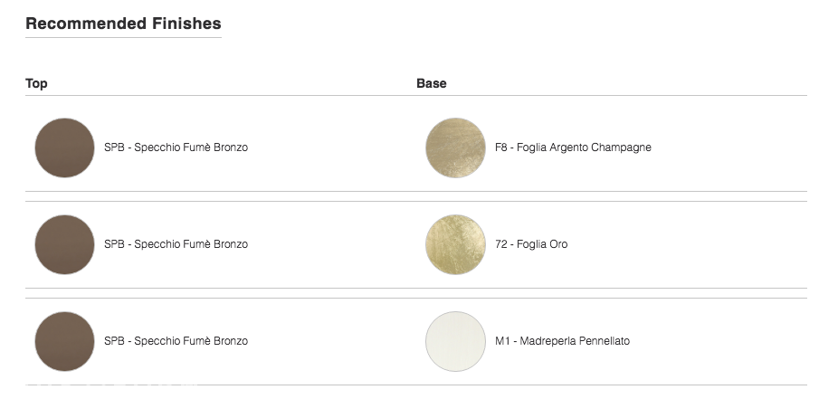Screen dimensions: 838x418
Task: Click the 'F8' finish code
Action: click(x=500, y=147)
